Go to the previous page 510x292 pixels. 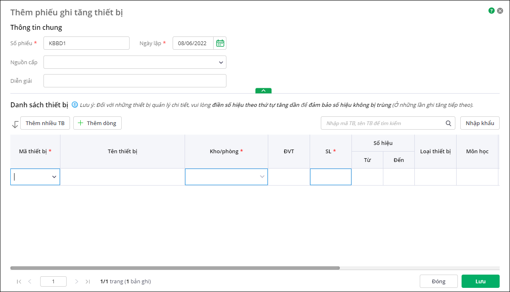(x=30, y=282)
